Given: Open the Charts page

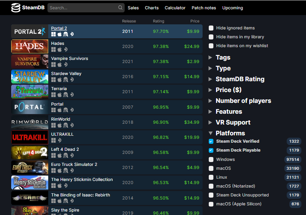Looking at the screenshot, I should pyautogui.click(x=152, y=8).
